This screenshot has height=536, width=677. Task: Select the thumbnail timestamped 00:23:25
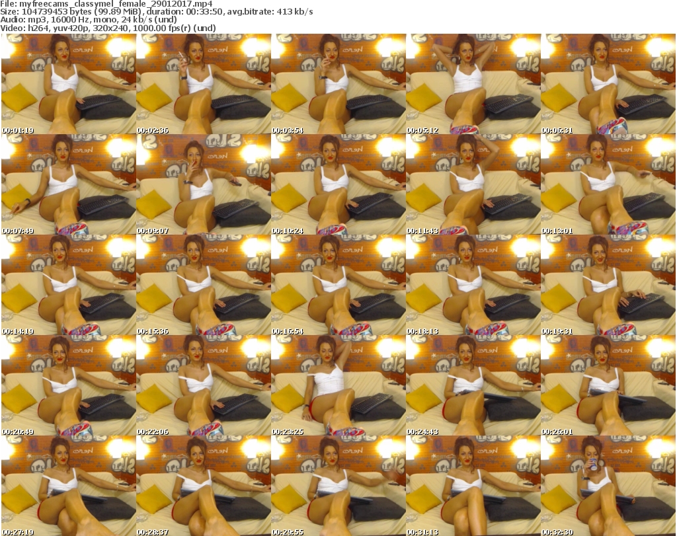pyautogui.click(x=338, y=385)
